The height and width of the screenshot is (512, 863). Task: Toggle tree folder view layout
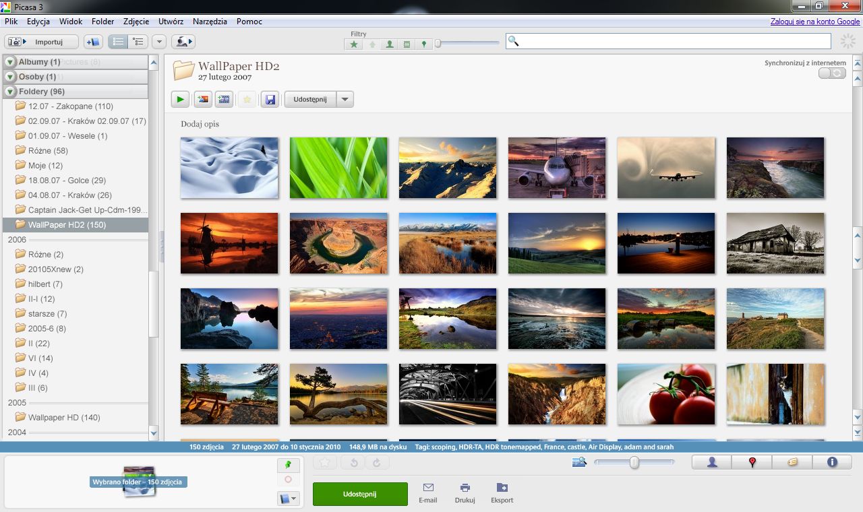click(x=139, y=42)
